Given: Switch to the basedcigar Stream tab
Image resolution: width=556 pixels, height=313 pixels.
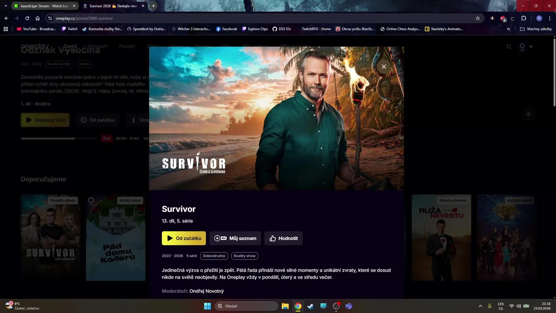Looking at the screenshot, I should coord(43,6).
